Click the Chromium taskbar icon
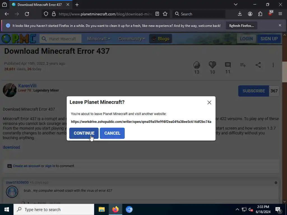287x215 pixels. tap(129, 209)
